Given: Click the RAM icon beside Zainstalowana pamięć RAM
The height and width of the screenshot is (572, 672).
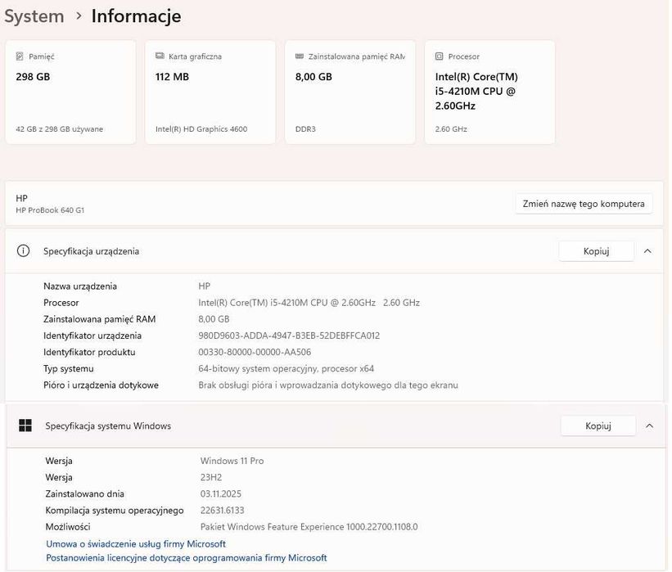Looking at the screenshot, I should tap(300, 56).
